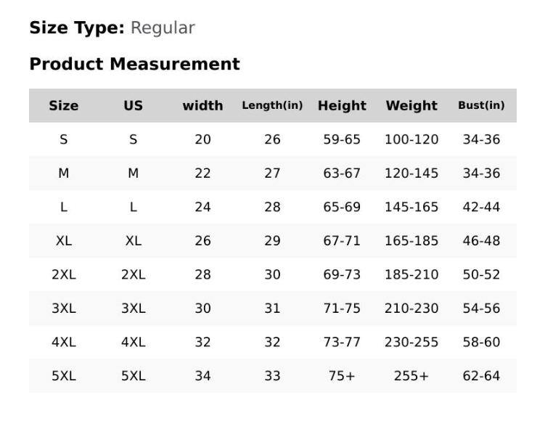Click the 230-255 weight cell

(411, 342)
